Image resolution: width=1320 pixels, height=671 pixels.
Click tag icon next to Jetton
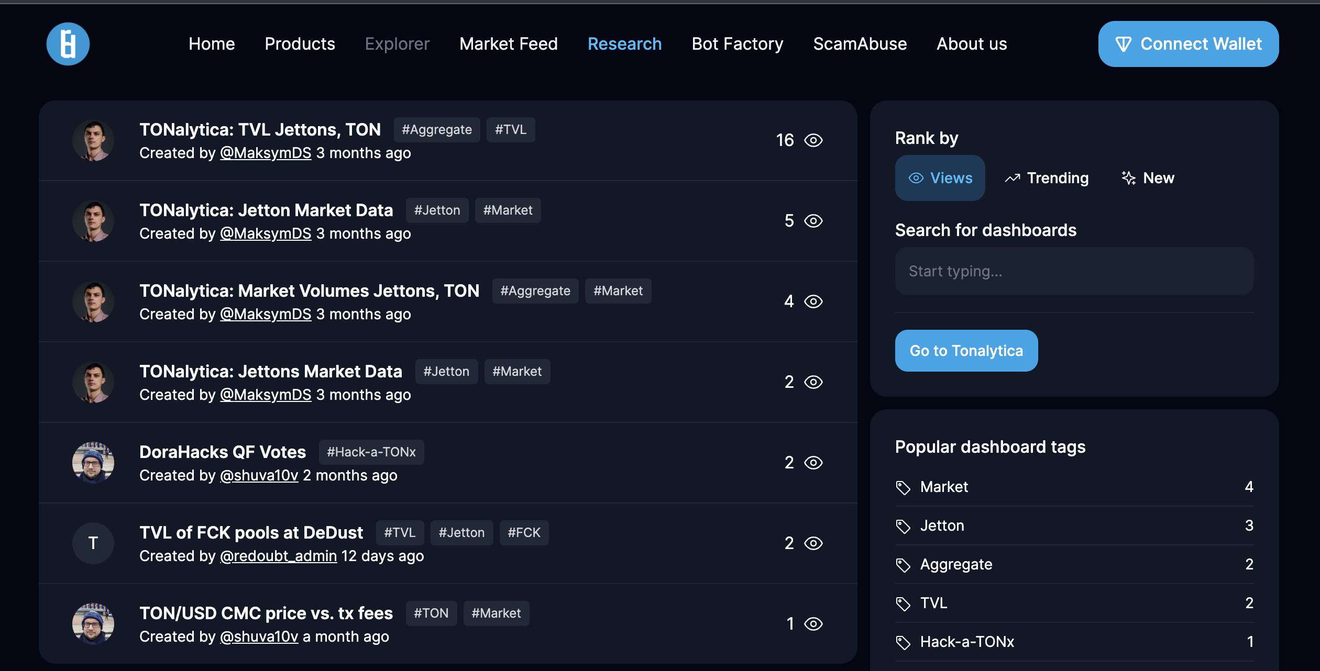click(x=903, y=527)
